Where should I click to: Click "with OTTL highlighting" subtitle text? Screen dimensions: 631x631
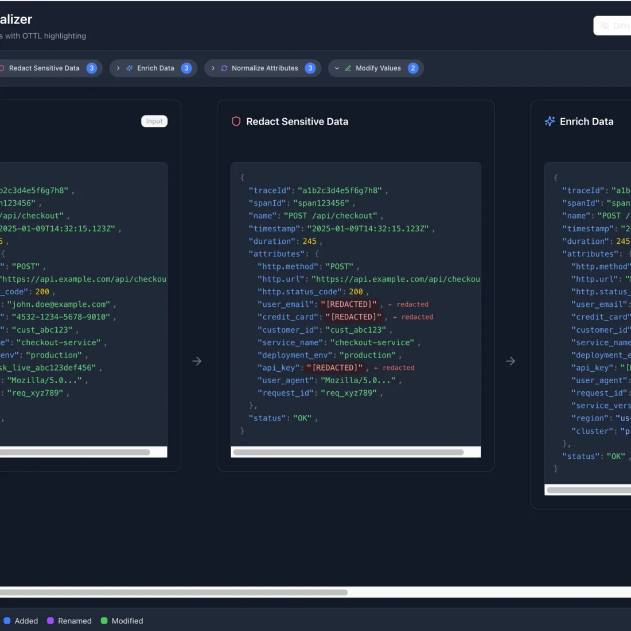tap(45, 36)
